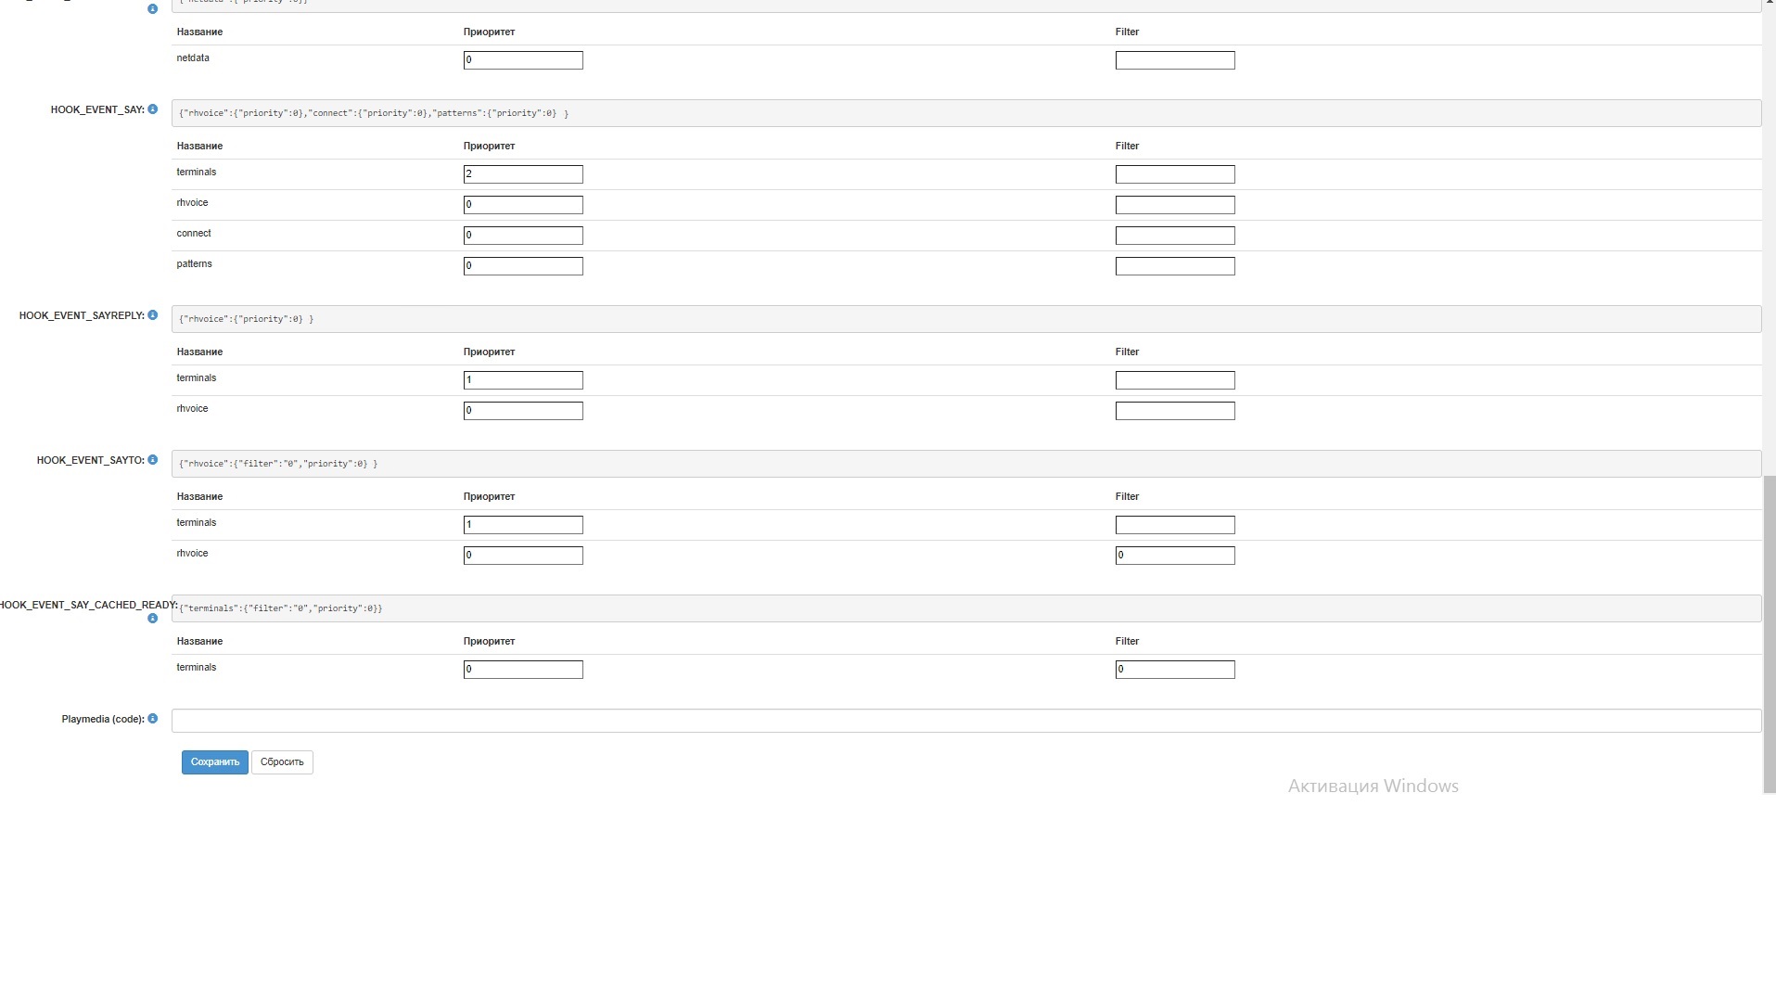Screen dimensions: 1776x985
Task: Select terminals priority field in HOOK_EVENT_SAYREPLY
Action: (523, 380)
